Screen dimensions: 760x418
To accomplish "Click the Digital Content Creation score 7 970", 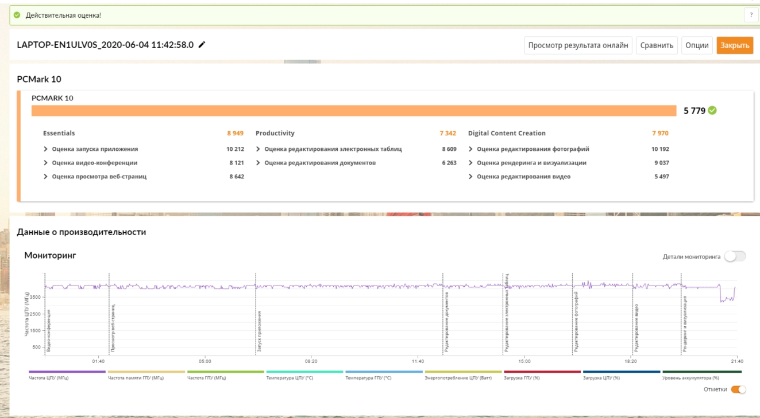I will click(661, 133).
